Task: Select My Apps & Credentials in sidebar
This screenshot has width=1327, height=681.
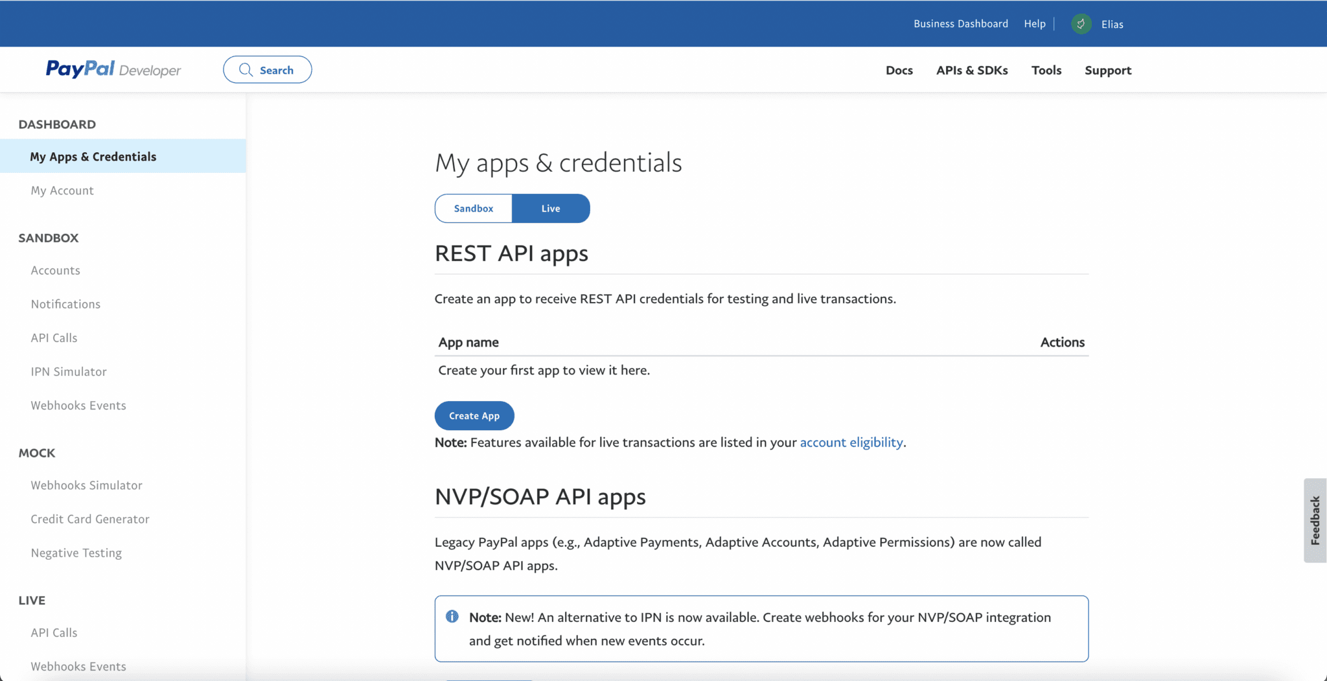Action: (x=123, y=156)
